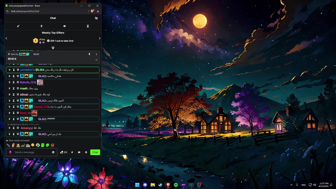Timeout s0nal with hourglass icon
The width and height of the screenshot is (336, 189).
click(14, 94)
